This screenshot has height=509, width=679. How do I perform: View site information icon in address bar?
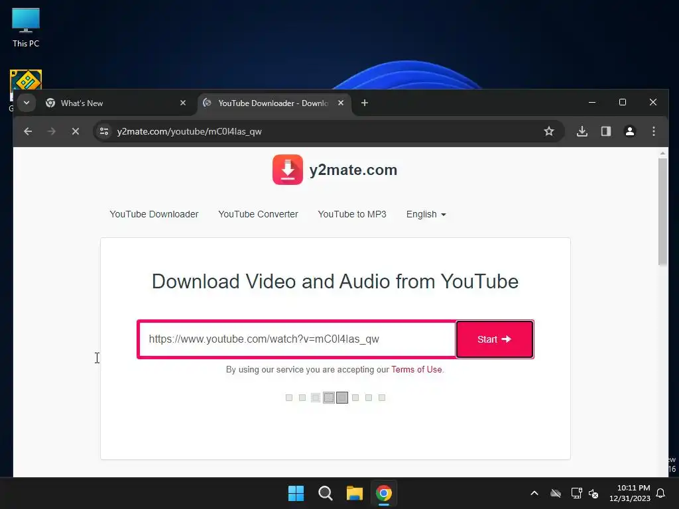[x=104, y=131]
